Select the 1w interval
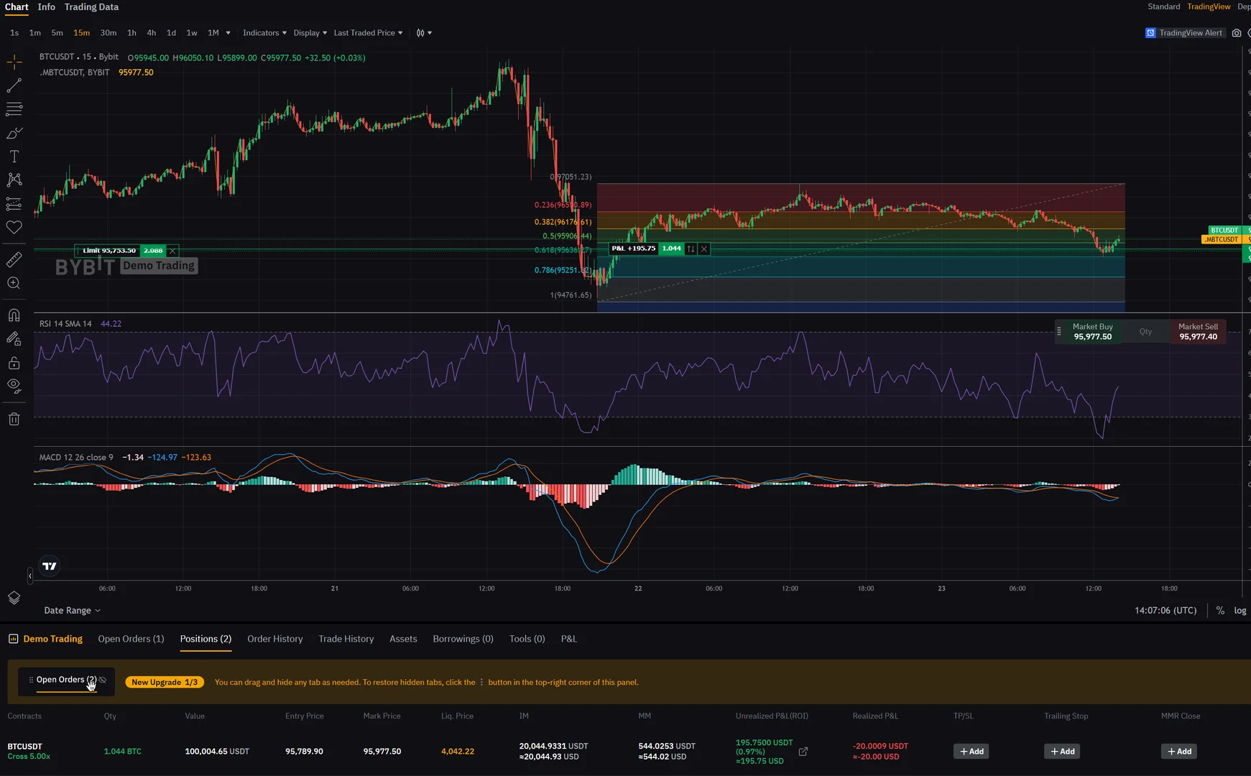 pos(192,33)
